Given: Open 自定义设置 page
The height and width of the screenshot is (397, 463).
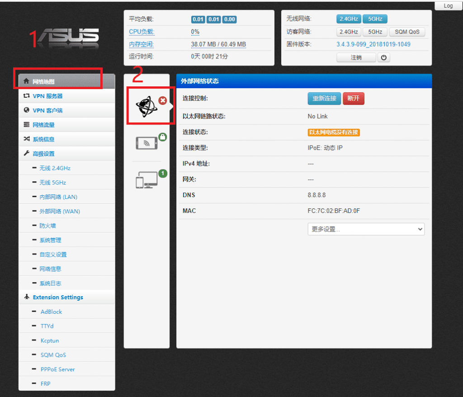Looking at the screenshot, I should (67, 254).
